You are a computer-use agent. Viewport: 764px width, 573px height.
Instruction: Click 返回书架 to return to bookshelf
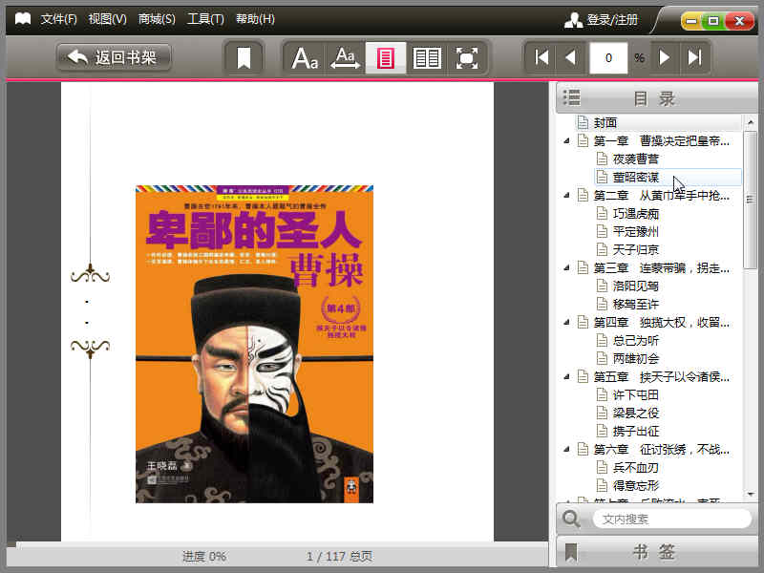(x=114, y=57)
